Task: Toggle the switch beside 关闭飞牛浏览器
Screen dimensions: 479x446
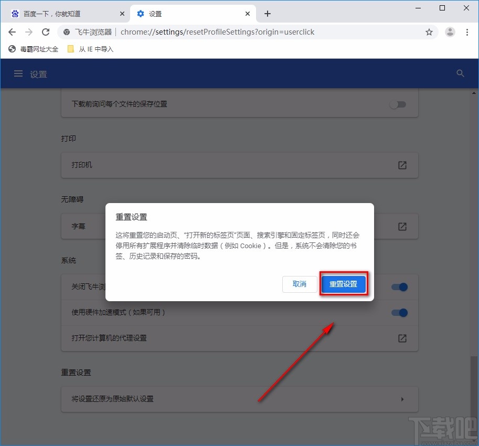Action: pyautogui.click(x=399, y=287)
